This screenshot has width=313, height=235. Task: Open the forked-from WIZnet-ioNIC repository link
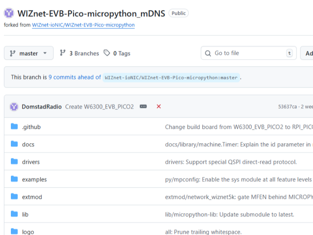[x=83, y=25]
